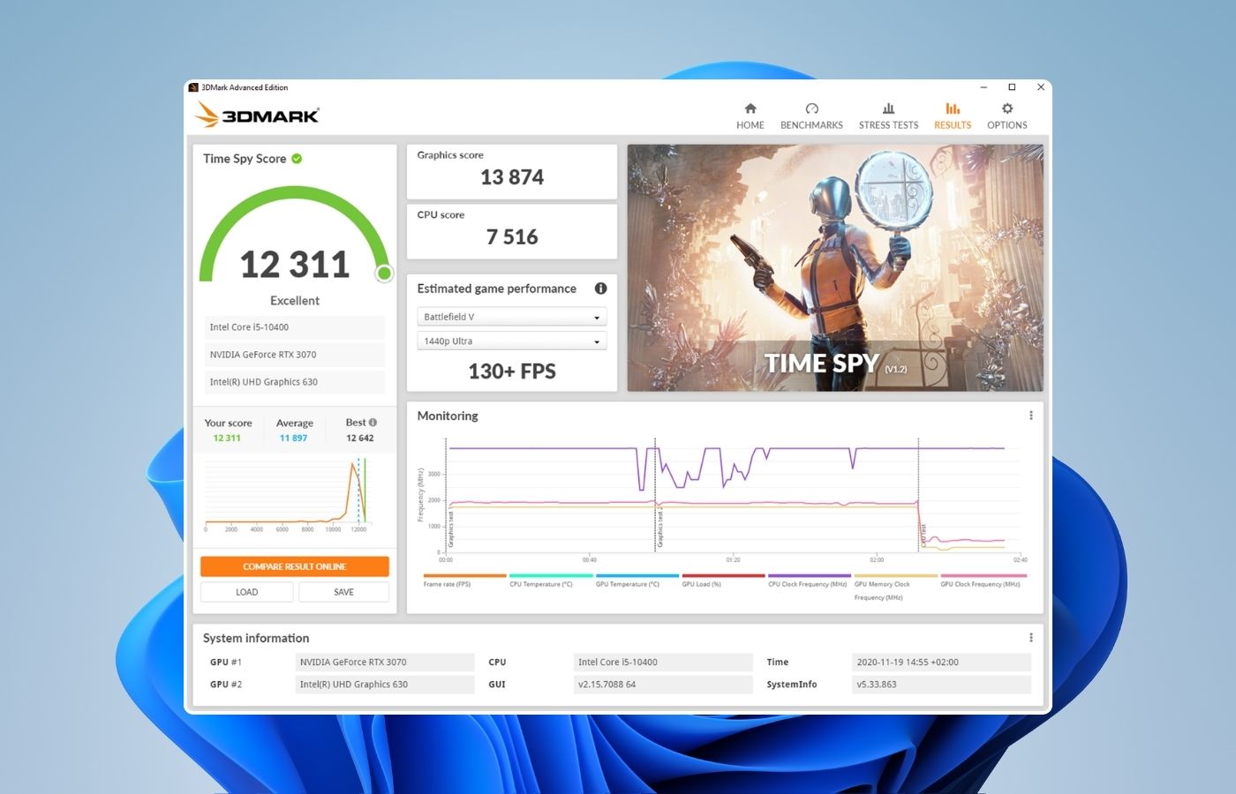The height and width of the screenshot is (794, 1236).
Task: Click the Stress Tests bar icon
Action: pos(889,109)
